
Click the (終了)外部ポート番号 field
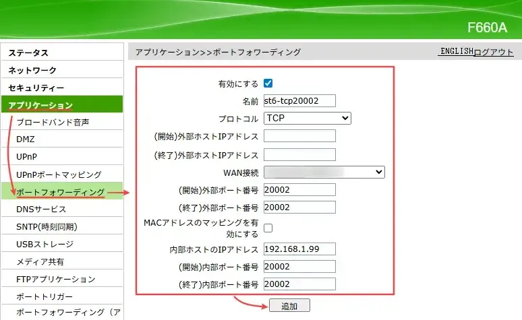[299, 207]
